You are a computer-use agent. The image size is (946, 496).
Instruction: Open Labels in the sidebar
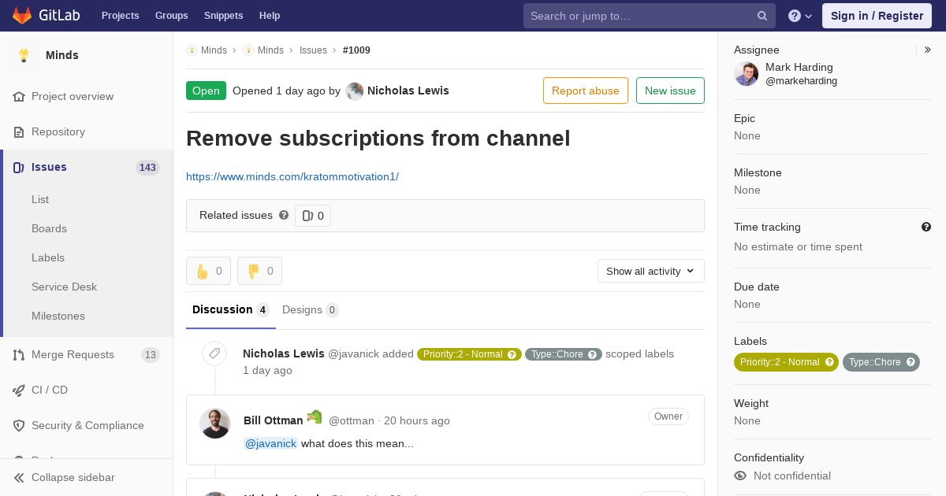tap(48, 257)
